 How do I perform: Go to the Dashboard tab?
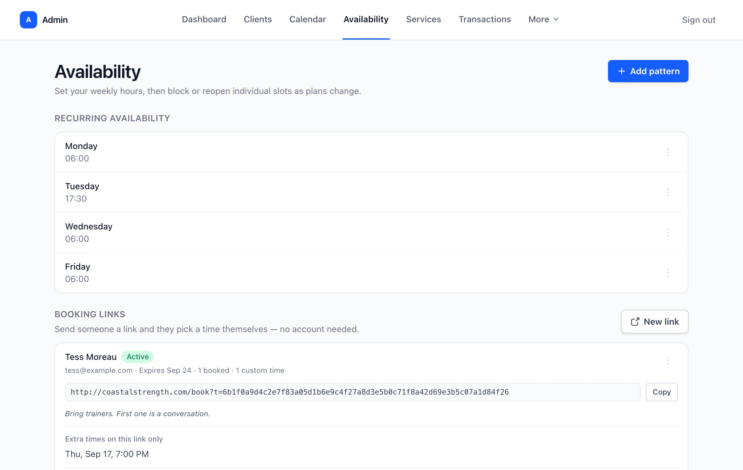(x=204, y=19)
